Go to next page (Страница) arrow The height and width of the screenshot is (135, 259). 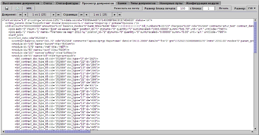115,15
